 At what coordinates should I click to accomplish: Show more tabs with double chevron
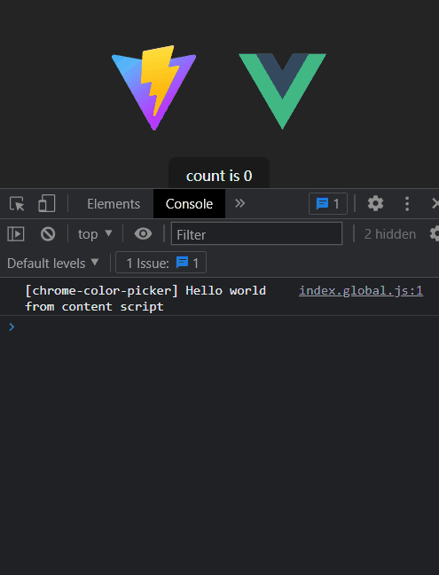tap(240, 203)
